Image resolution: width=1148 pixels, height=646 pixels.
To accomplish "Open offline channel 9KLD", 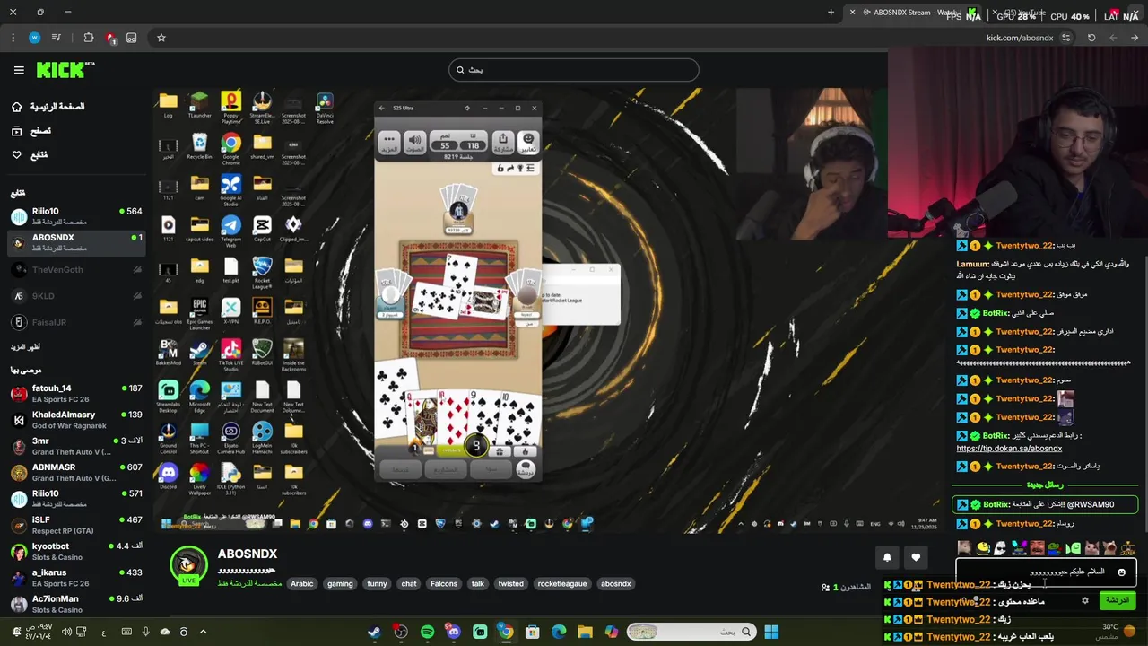I will pos(76,296).
